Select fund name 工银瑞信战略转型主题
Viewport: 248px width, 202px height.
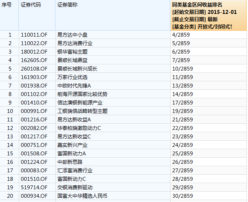pos(82,111)
